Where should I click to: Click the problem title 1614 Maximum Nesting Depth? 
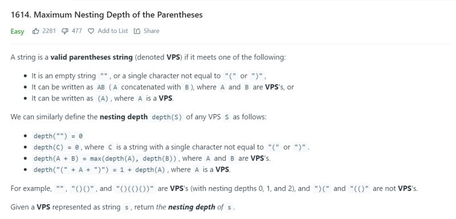click(107, 15)
